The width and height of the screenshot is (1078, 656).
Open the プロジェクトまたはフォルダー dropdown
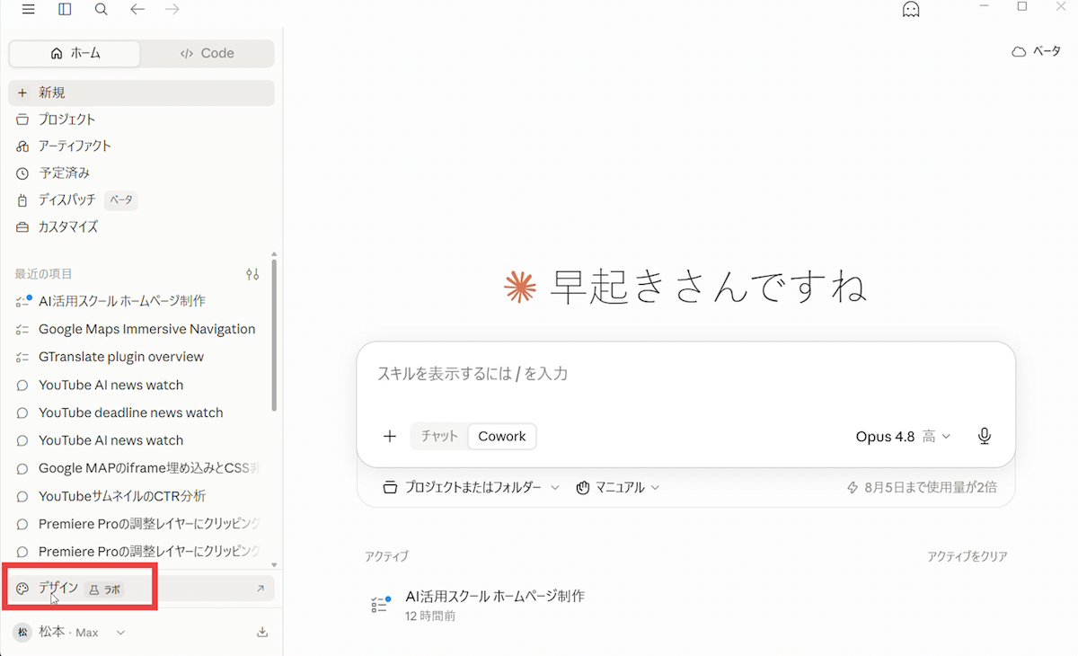472,487
